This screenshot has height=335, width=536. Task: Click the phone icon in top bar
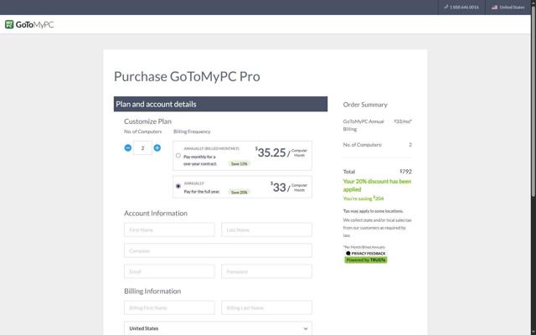[x=446, y=7]
